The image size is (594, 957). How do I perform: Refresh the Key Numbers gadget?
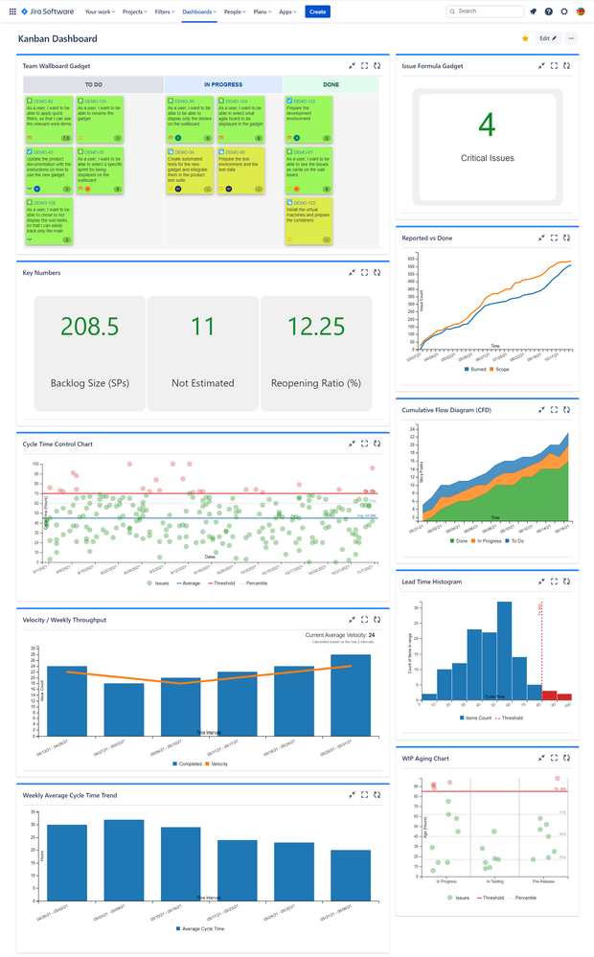[x=377, y=273]
